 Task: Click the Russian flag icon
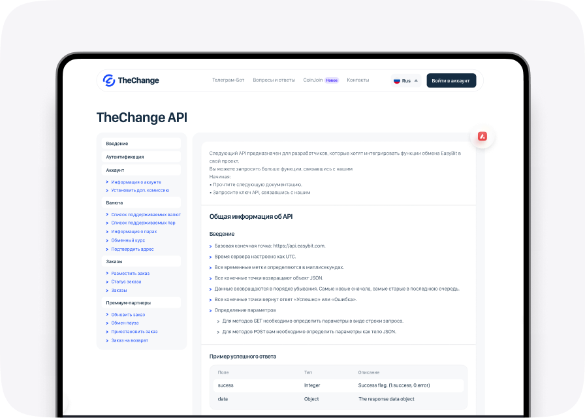397,80
